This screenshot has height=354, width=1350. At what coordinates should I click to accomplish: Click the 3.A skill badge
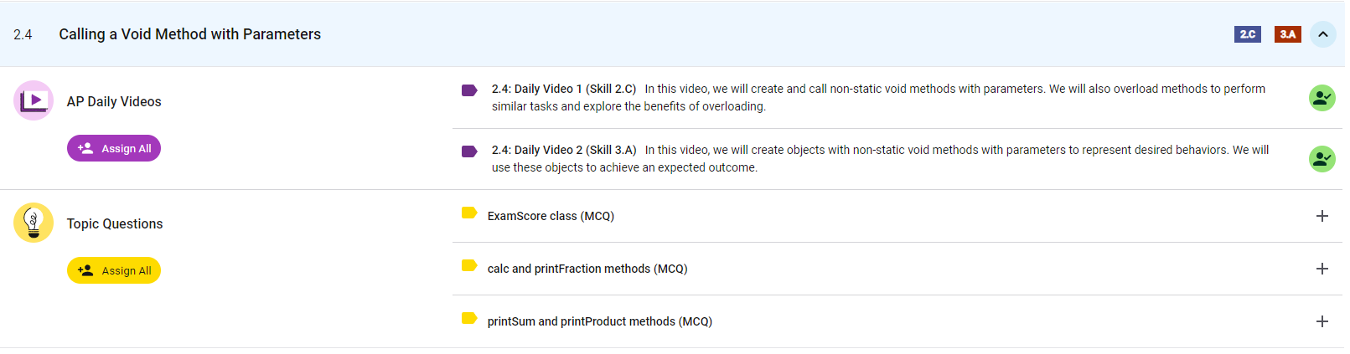click(x=1287, y=34)
